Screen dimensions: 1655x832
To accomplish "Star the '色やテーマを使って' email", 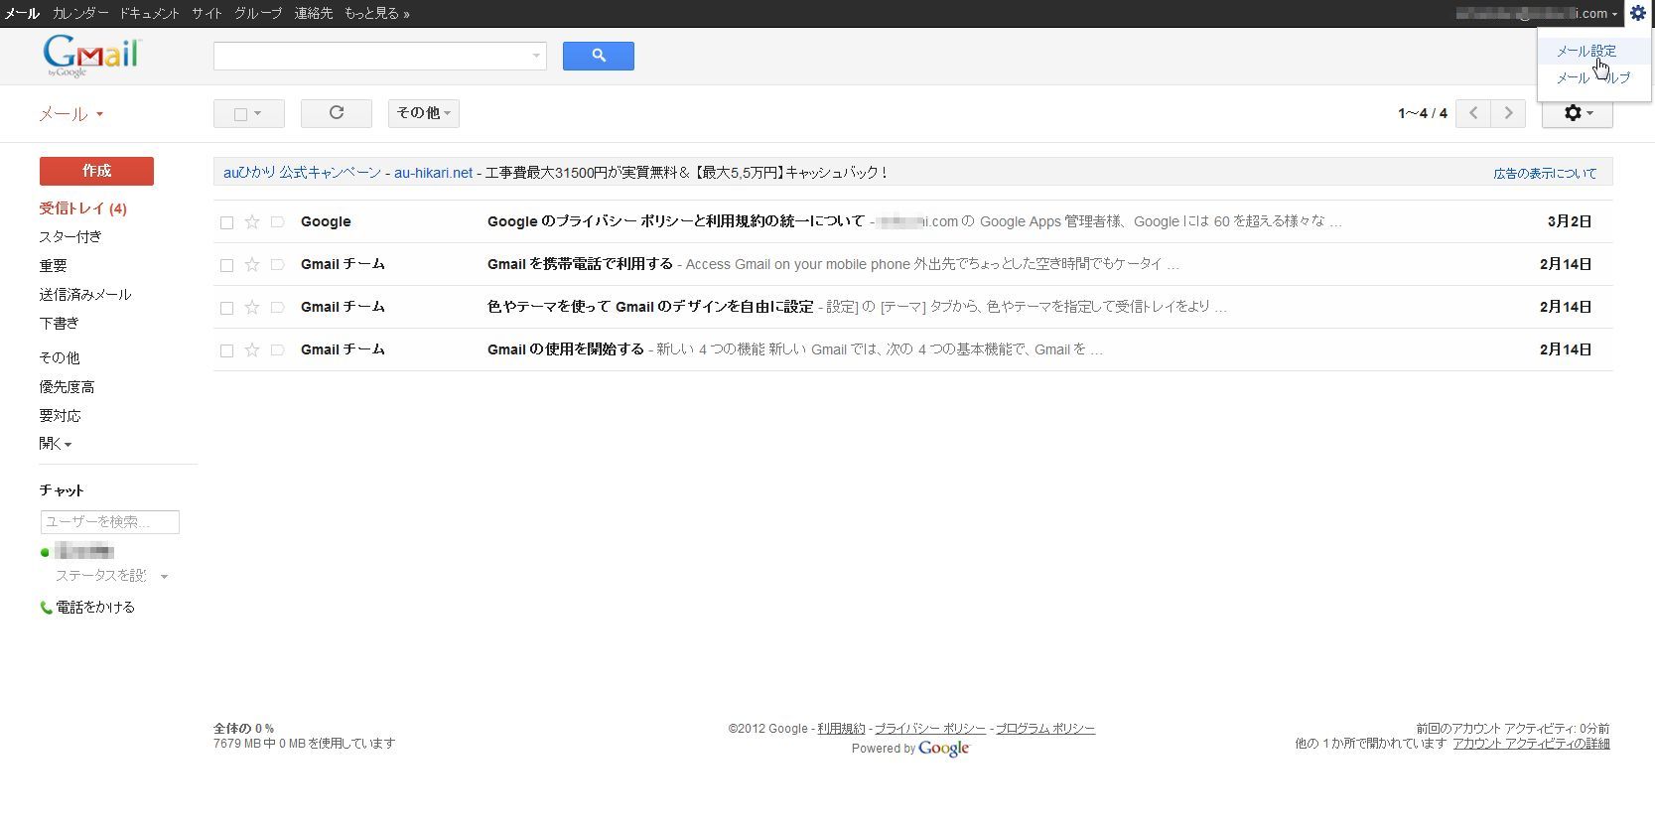I will click(252, 308).
